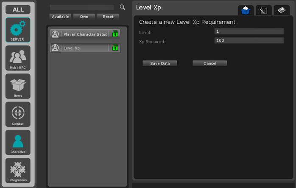Open the Character category
This screenshot has height=188, width=296.
[18, 143]
